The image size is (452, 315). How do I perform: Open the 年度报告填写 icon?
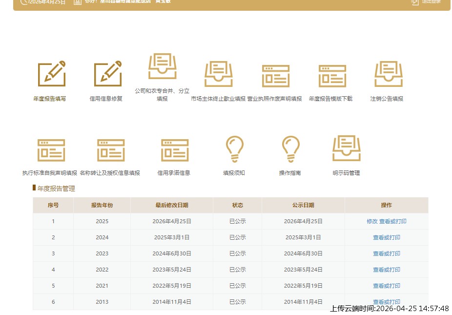(x=51, y=74)
